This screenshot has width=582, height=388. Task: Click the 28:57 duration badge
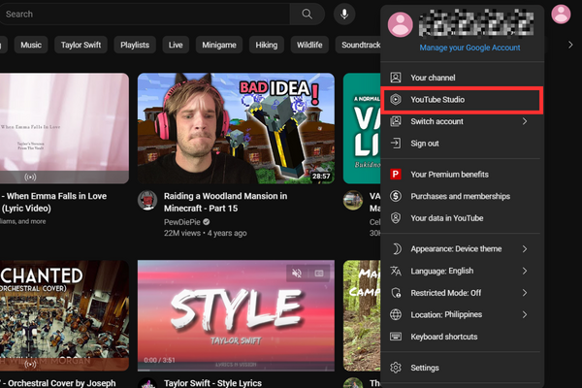point(321,176)
